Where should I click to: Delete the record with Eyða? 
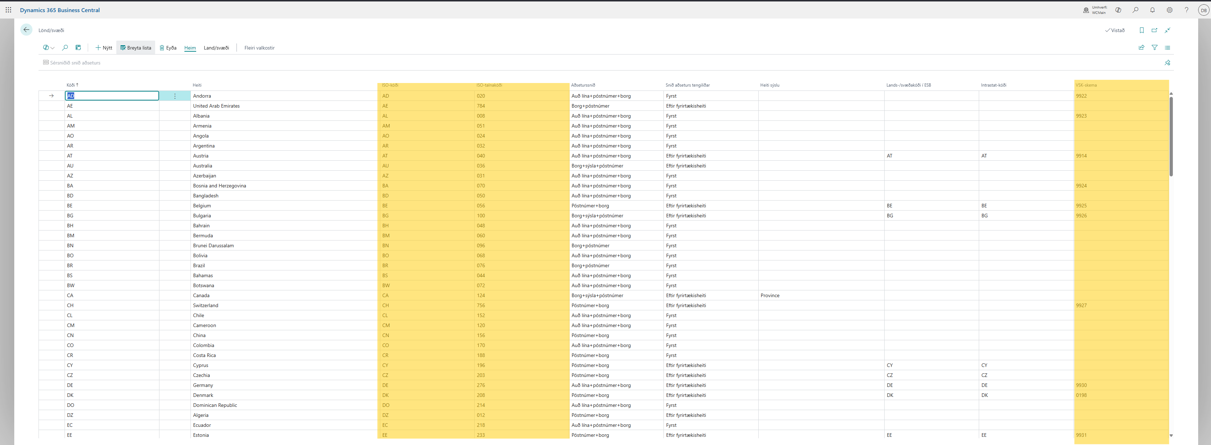coord(168,47)
